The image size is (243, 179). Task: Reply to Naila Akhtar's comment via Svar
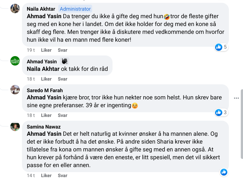pyautogui.click(x=63, y=50)
